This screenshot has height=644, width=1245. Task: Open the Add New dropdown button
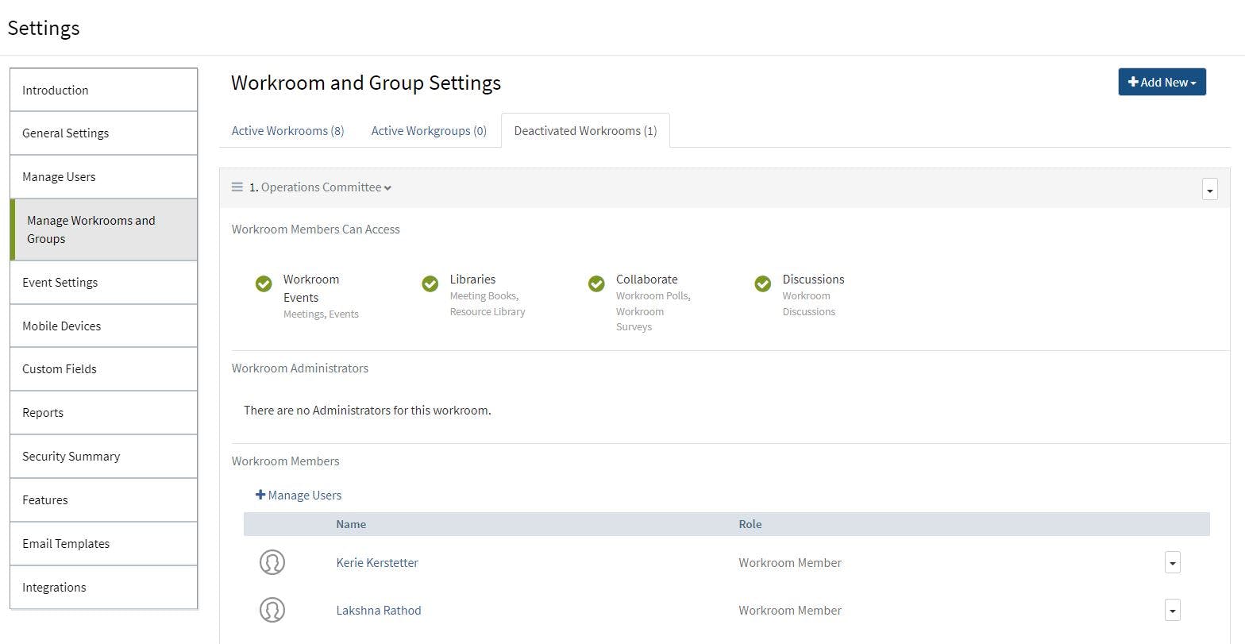click(x=1162, y=82)
